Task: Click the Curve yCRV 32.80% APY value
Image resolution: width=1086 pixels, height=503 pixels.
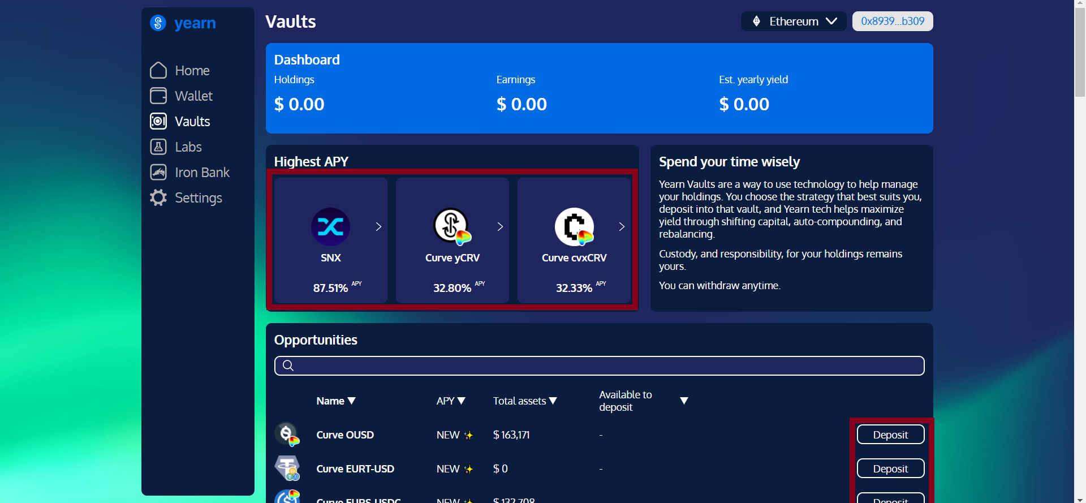Action: click(453, 287)
